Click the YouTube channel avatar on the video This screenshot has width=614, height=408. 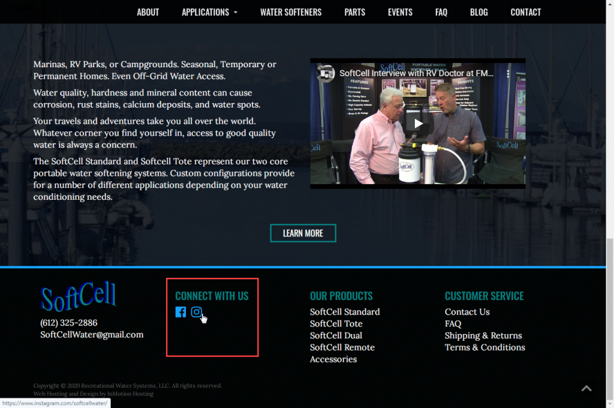tap(326, 73)
